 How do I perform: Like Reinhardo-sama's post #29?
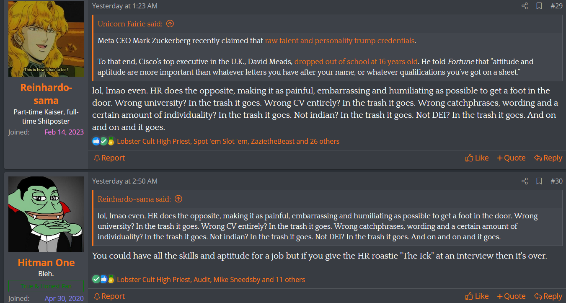tap(477, 158)
